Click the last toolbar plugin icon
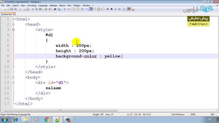The width and height of the screenshot is (219, 123). click(x=133, y=9)
